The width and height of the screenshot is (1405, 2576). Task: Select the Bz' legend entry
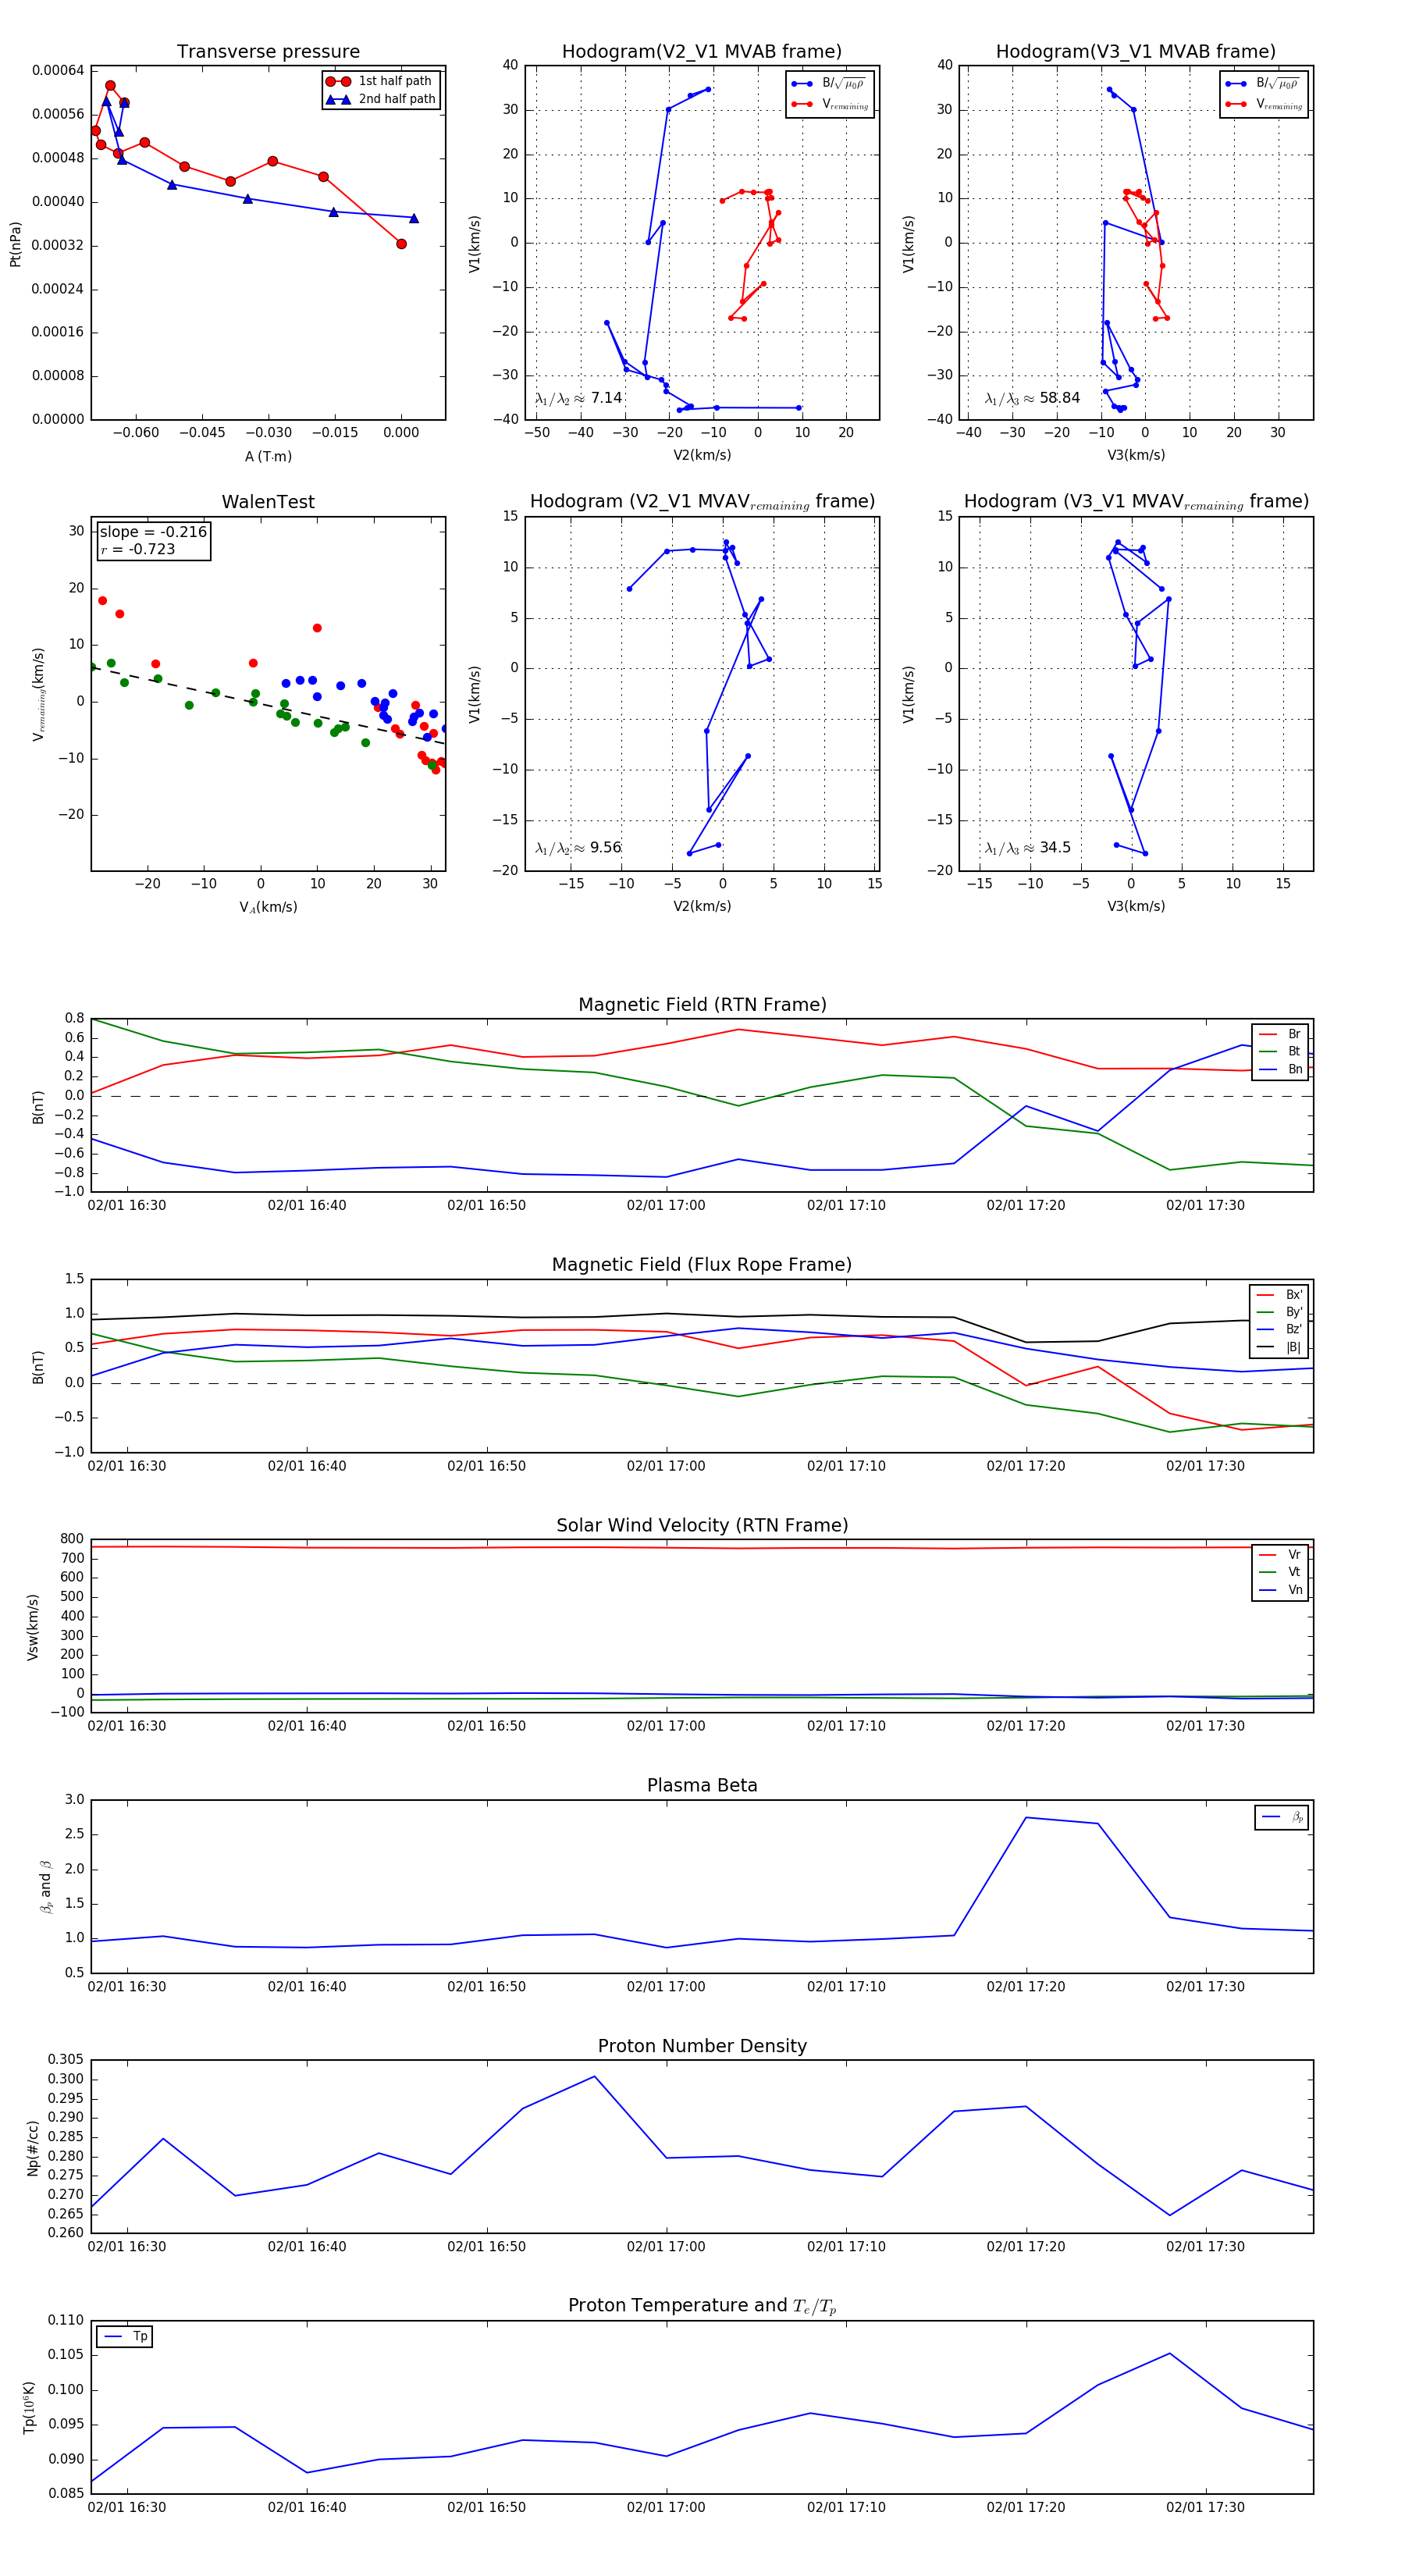pyautogui.click(x=1280, y=1329)
